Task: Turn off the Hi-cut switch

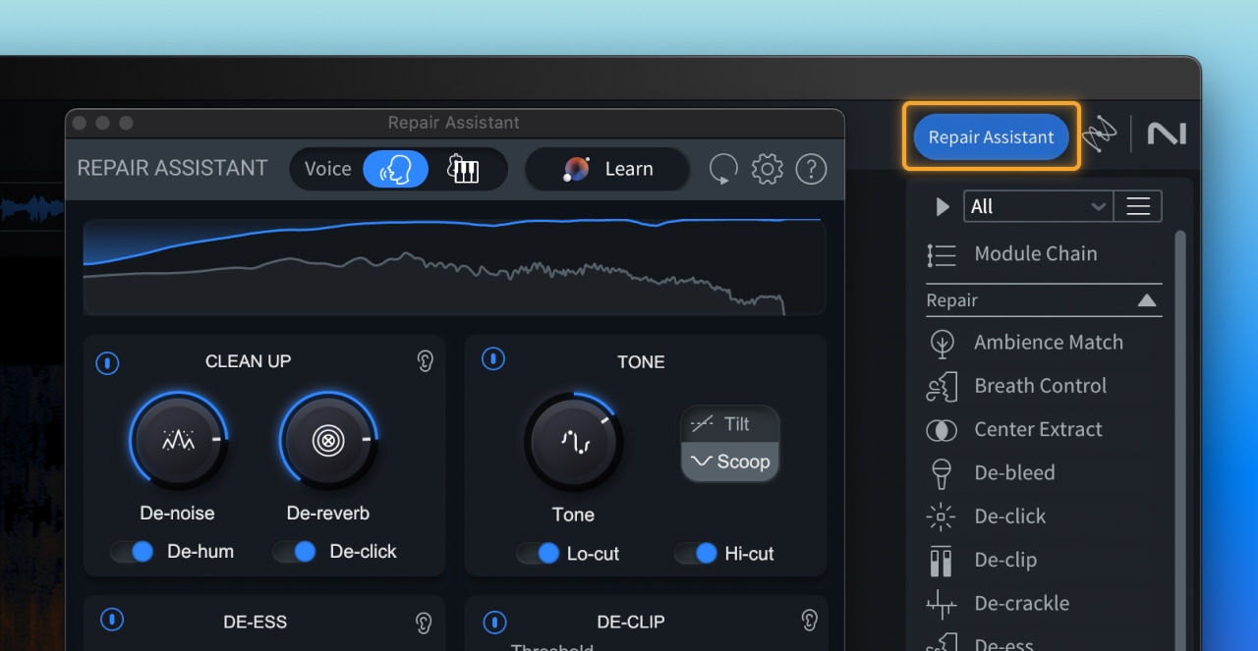Action: (x=696, y=554)
